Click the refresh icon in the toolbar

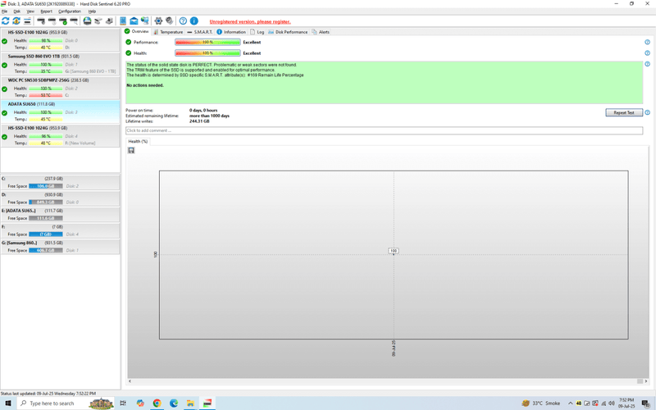6,20
